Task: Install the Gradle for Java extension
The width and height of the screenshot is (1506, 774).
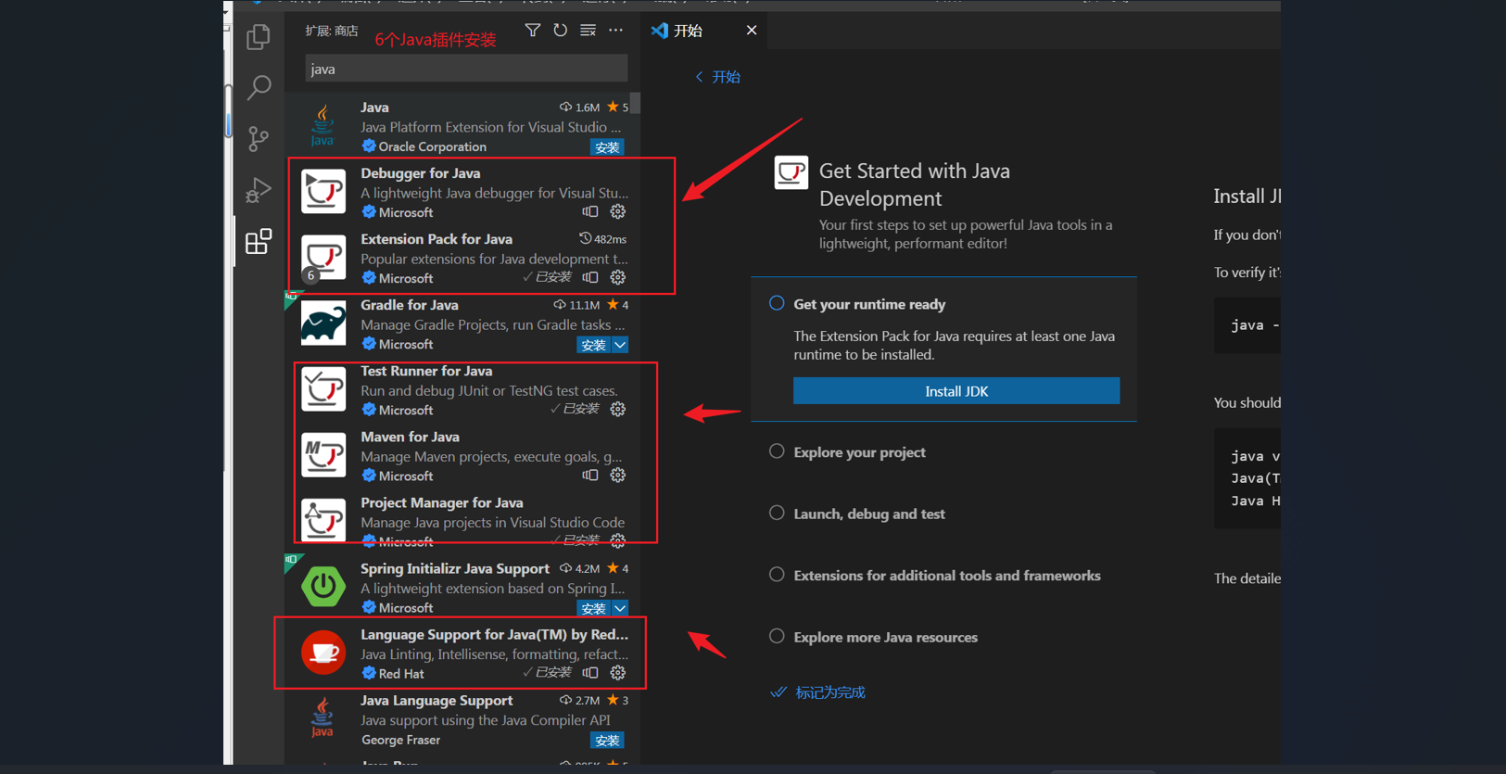Action: (593, 345)
